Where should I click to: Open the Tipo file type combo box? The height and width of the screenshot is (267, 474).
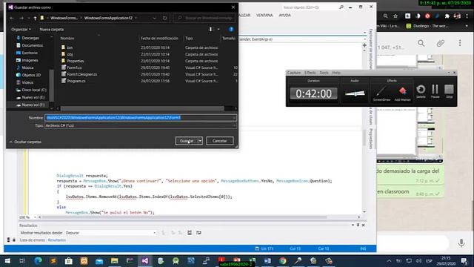[x=141, y=125]
